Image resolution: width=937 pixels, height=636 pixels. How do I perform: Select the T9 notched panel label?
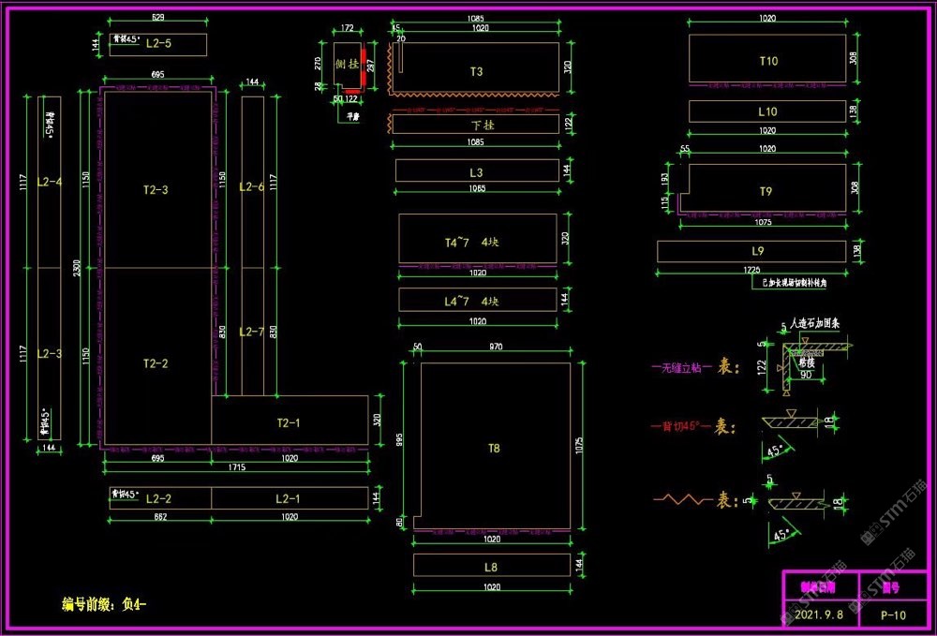point(766,191)
